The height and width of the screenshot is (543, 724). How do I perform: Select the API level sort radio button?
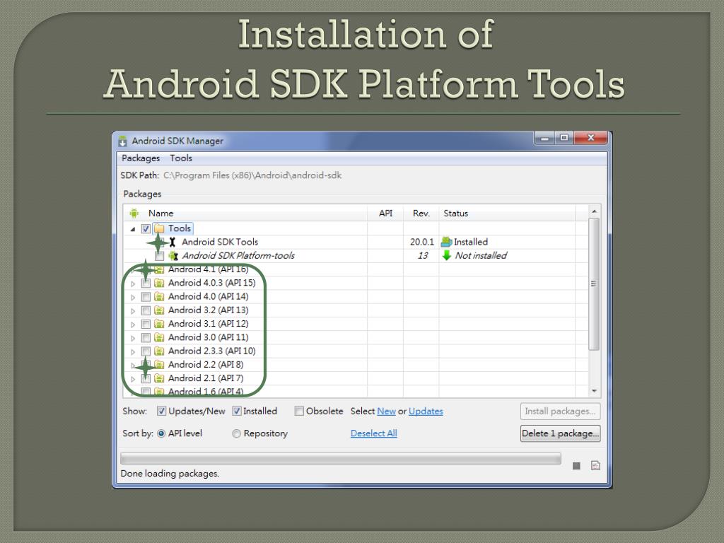[x=161, y=433]
